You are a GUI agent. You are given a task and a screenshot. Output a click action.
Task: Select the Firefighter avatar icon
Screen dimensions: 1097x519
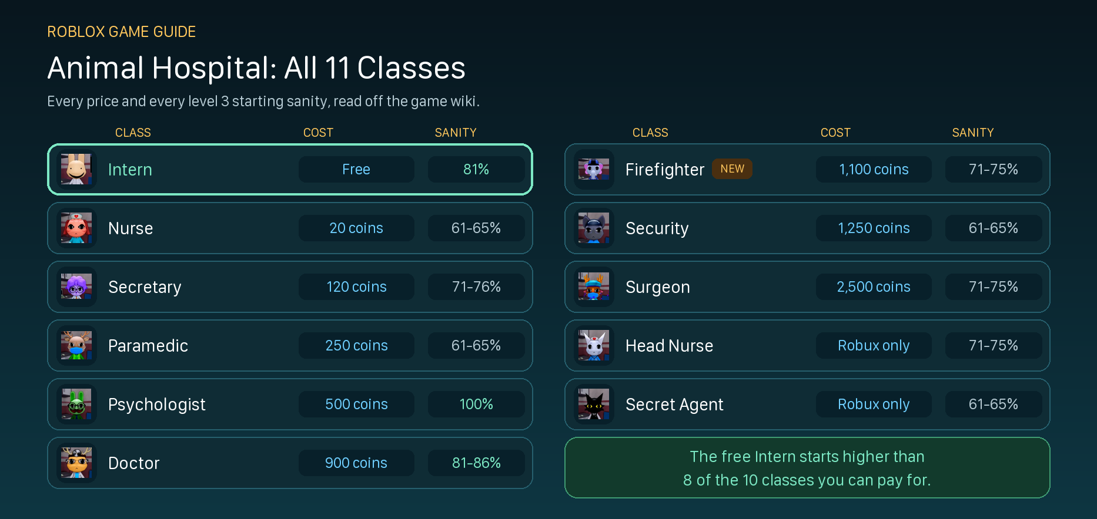click(594, 169)
